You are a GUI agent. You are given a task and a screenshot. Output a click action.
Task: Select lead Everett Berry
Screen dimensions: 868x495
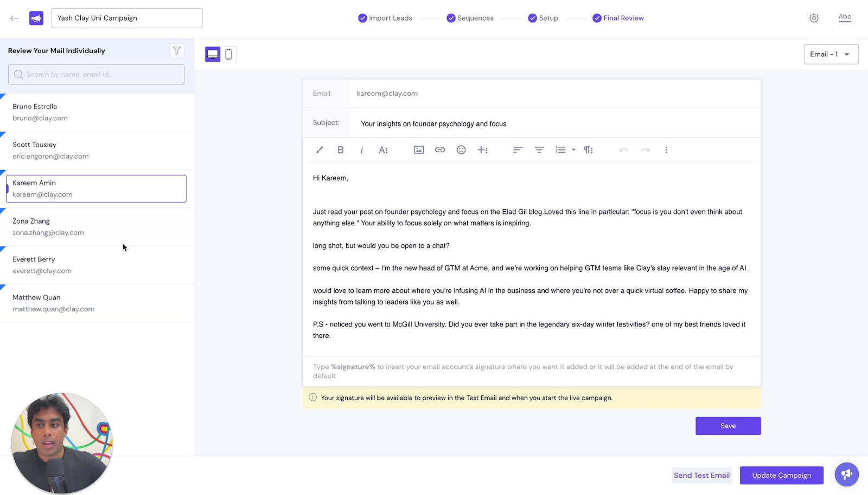[x=97, y=265]
